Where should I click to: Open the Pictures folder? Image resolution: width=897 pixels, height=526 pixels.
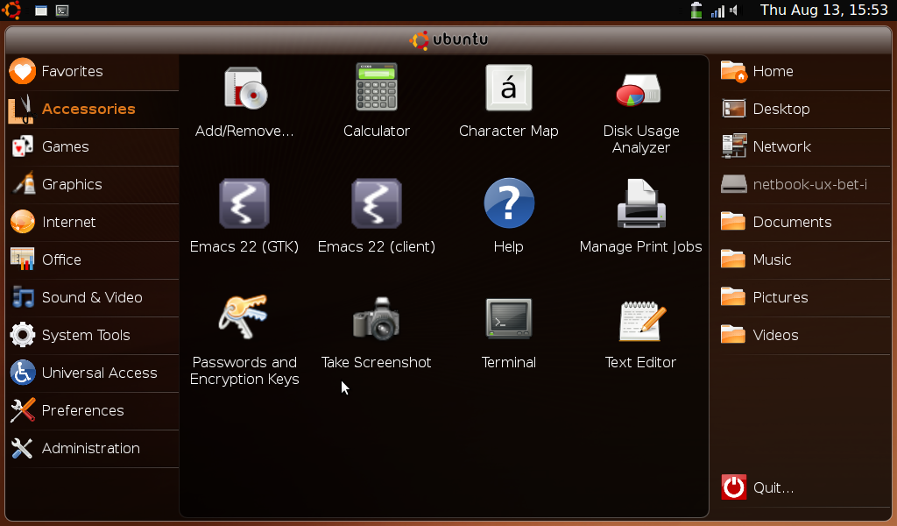[804, 298]
